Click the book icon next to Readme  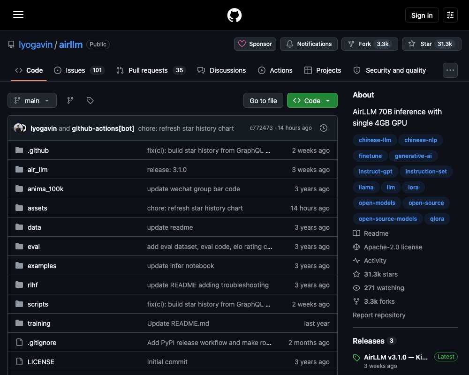[x=356, y=233]
